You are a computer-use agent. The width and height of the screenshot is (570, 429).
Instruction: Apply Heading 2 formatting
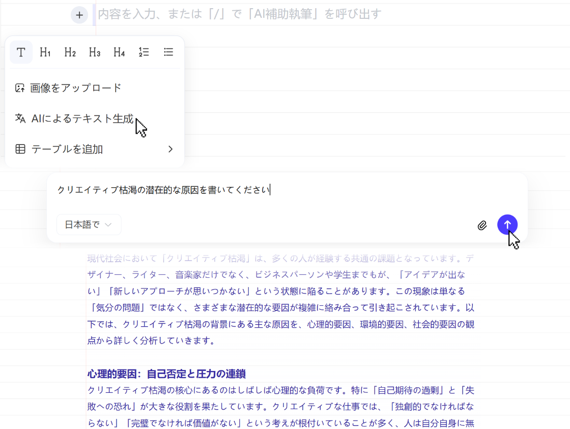click(70, 52)
